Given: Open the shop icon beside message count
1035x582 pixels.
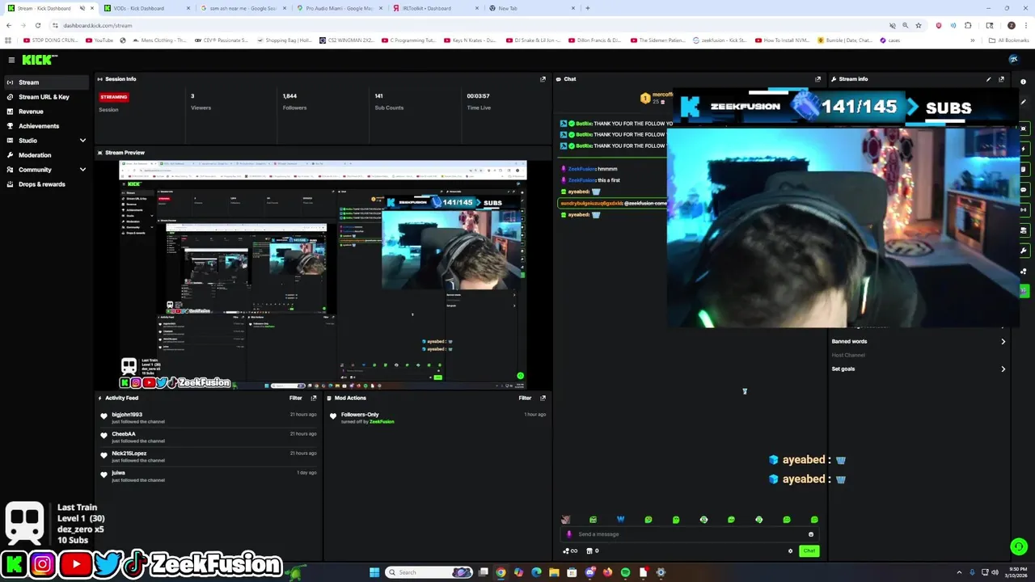Looking at the screenshot, I should pos(589,551).
